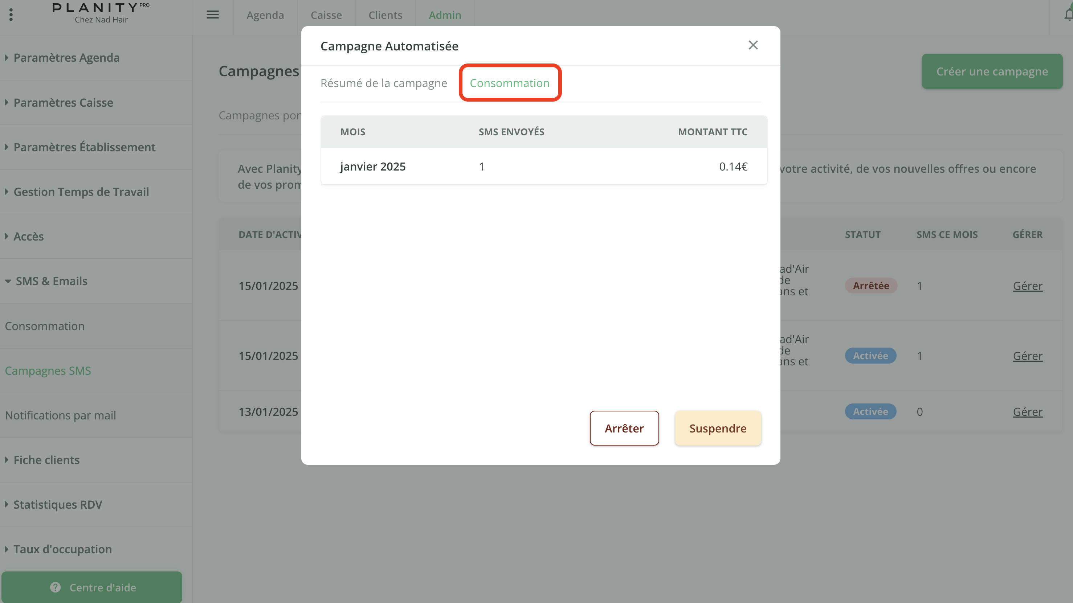Open Notifications par mail sidebar item
The height and width of the screenshot is (603, 1073).
[x=60, y=415]
